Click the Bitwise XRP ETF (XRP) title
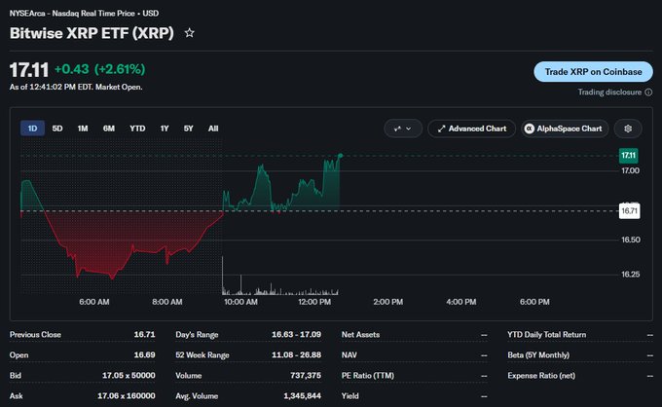This screenshot has height=407, width=662. [92, 33]
